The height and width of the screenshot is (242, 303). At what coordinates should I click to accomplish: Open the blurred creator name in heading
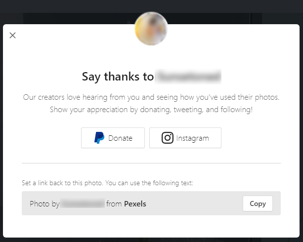pyautogui.click(x=188, y=77)
